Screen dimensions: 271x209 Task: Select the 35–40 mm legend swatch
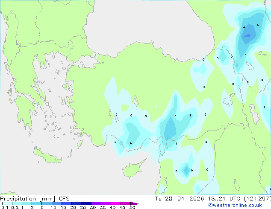coord(106,203)
